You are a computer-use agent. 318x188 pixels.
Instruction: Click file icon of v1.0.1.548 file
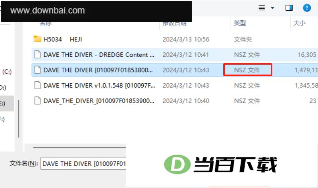coord(37,86)
